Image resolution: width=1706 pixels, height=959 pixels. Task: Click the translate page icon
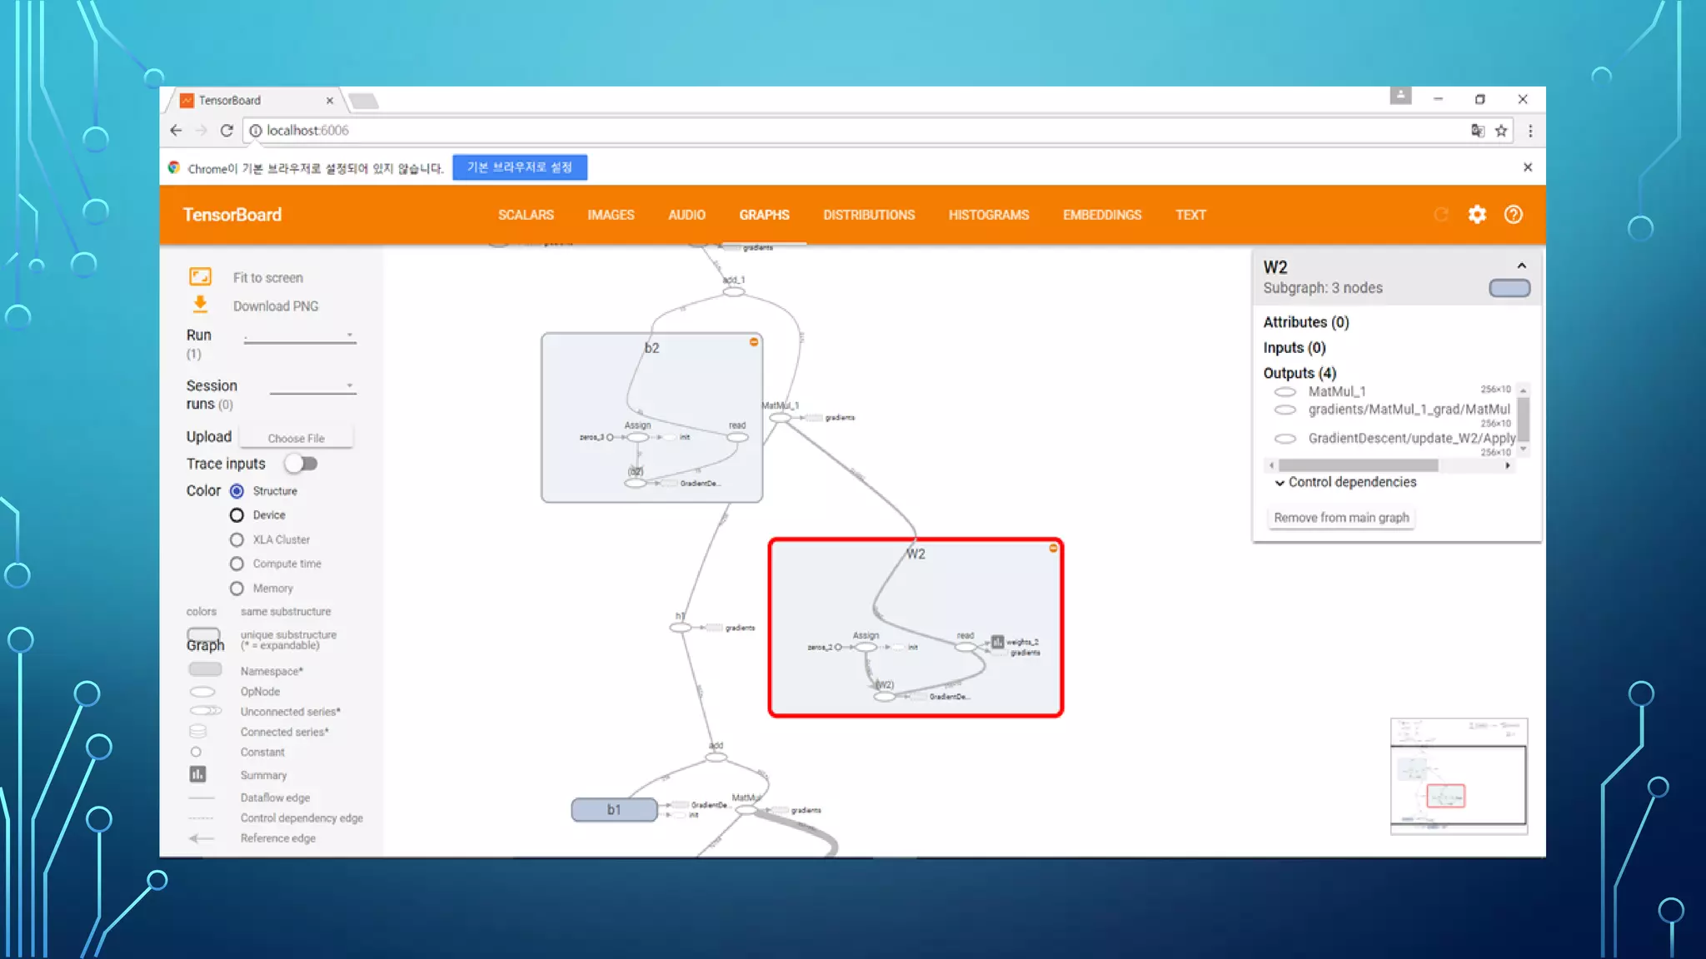(1477, 131)
